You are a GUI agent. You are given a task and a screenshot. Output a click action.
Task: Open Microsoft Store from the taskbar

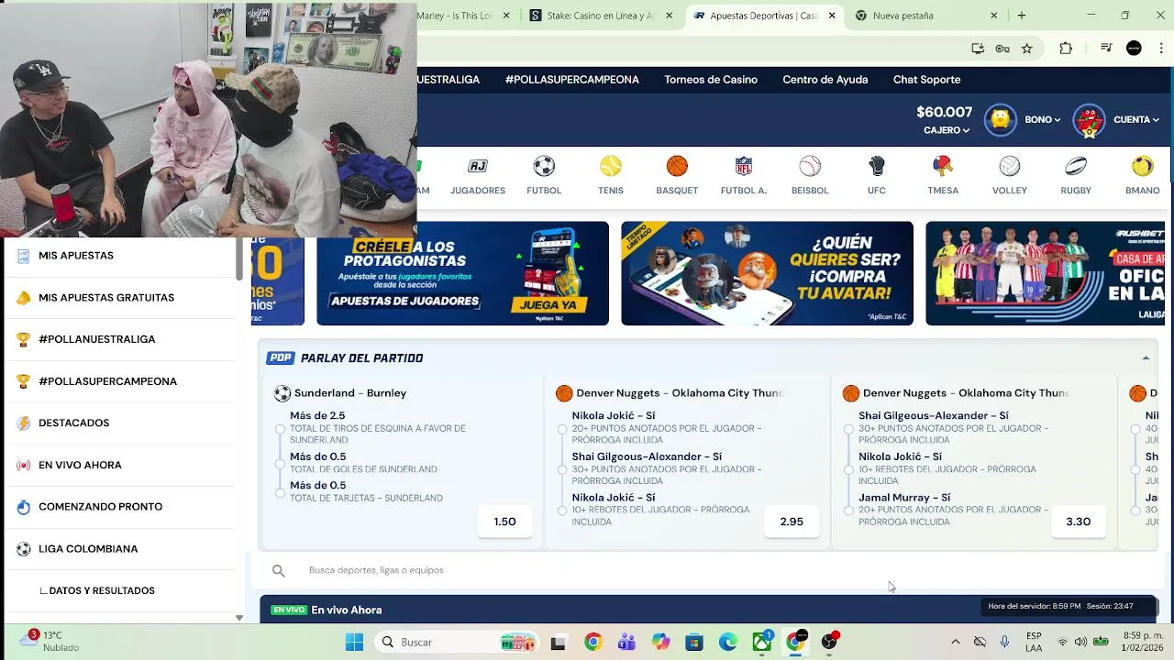[x=694, y=643]
